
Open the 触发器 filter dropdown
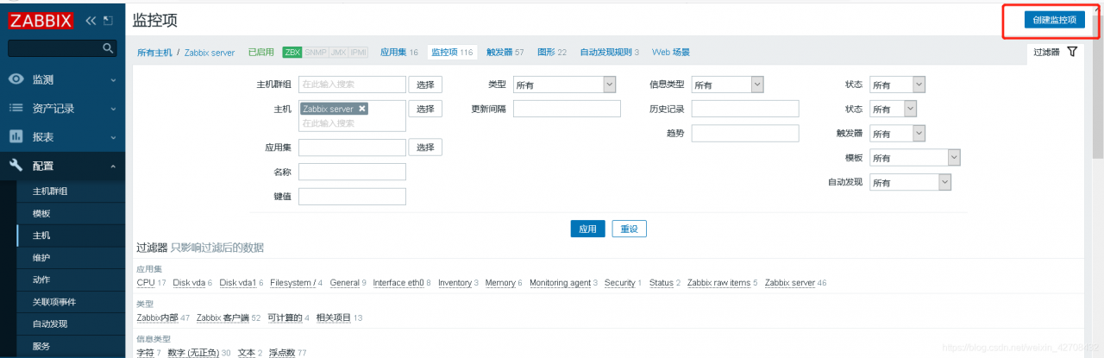(x=897, y=134)
